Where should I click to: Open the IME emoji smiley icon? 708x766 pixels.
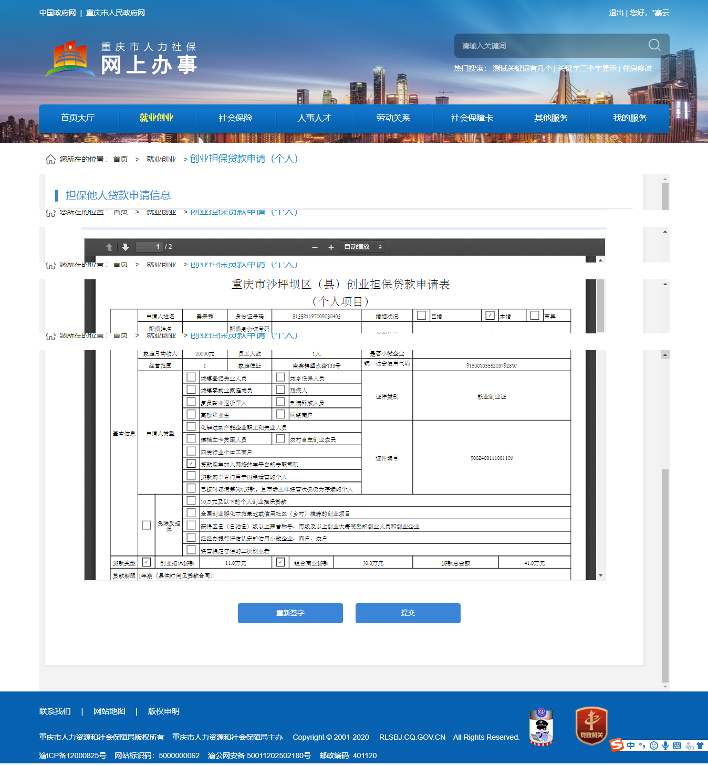point(653,746)
